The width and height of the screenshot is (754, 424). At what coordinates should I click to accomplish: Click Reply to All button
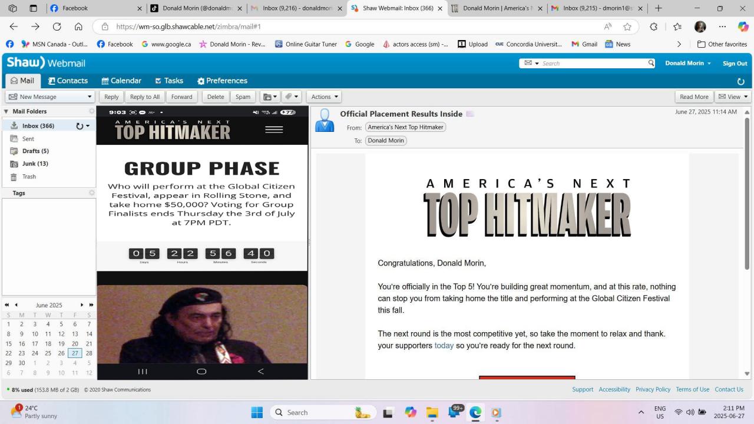145,97
